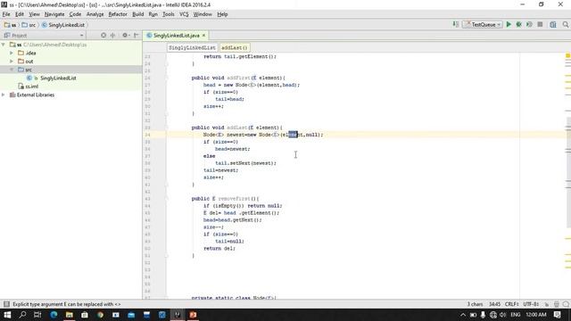Open the TestQueue run configuration dropdown
Image resolution: width=571 pixels, height=321 pixels.
483,24
